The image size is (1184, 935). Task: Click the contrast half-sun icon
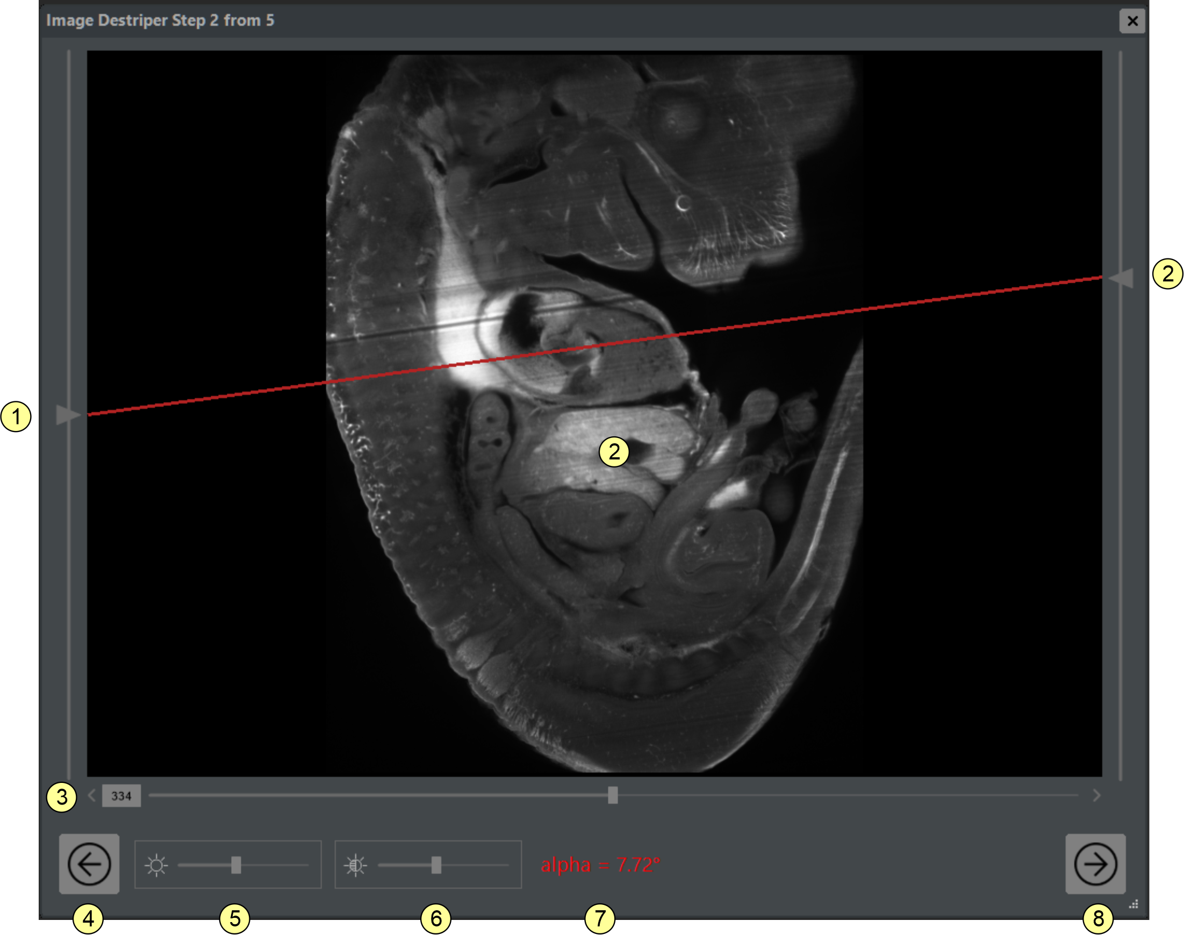(355, 866)
